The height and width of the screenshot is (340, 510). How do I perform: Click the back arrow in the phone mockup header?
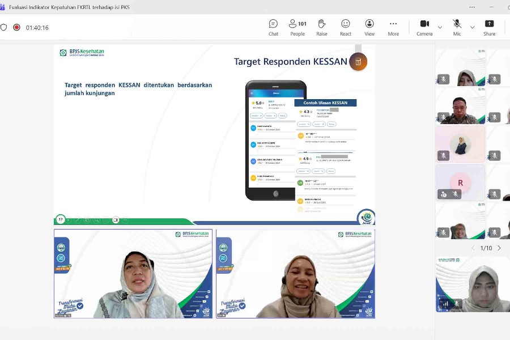pyautogui.click(x=252, y=93)
